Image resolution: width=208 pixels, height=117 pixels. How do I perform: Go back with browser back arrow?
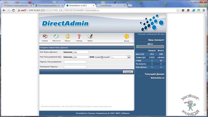coord(4,10)
